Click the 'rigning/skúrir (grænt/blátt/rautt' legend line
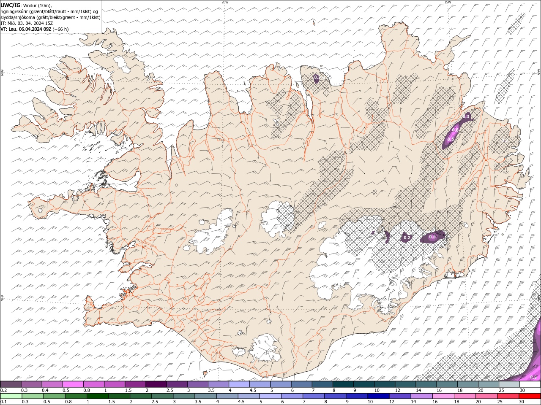The height and width of the screenshot is (405, 541). click(x=50, y=11)
